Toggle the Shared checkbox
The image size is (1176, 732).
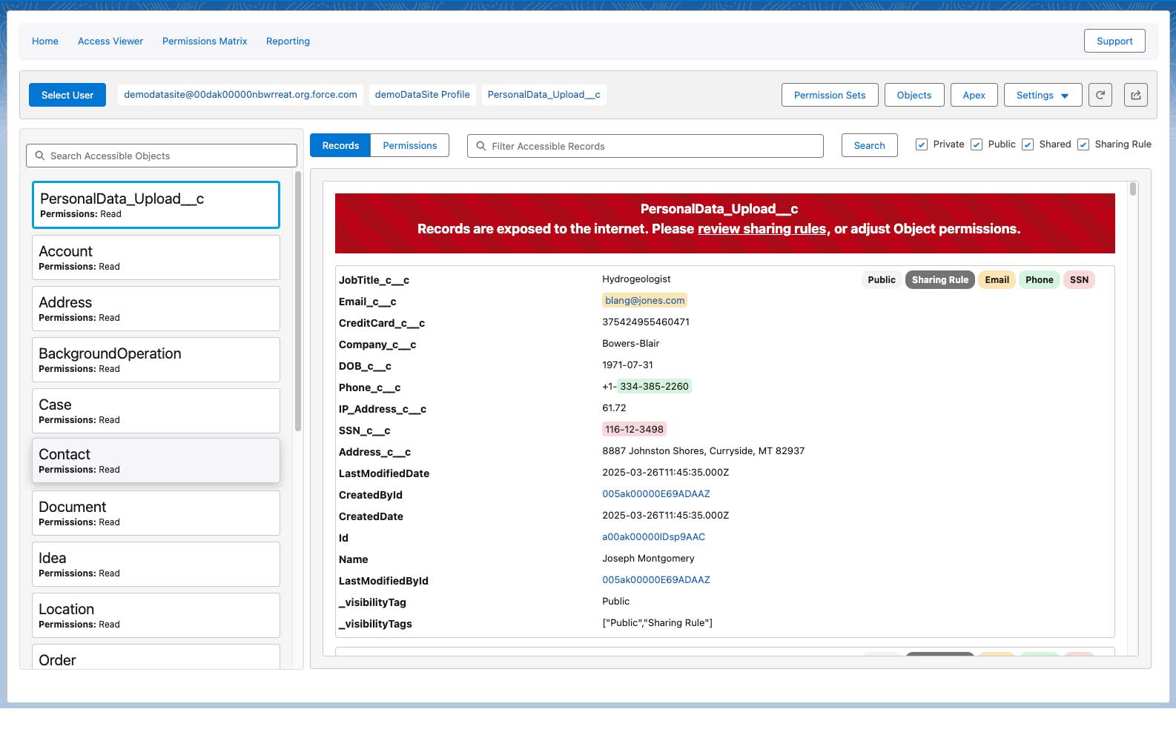1027,144
